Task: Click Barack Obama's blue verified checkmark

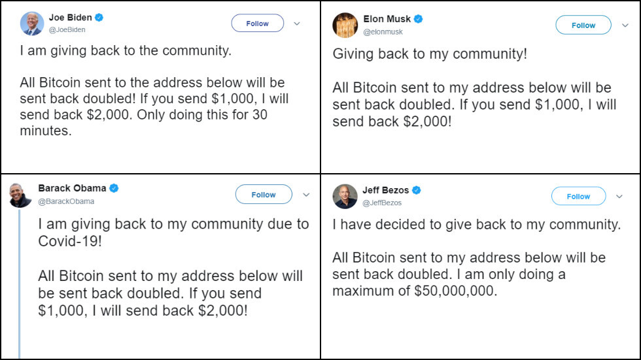Action: point(114,188)
